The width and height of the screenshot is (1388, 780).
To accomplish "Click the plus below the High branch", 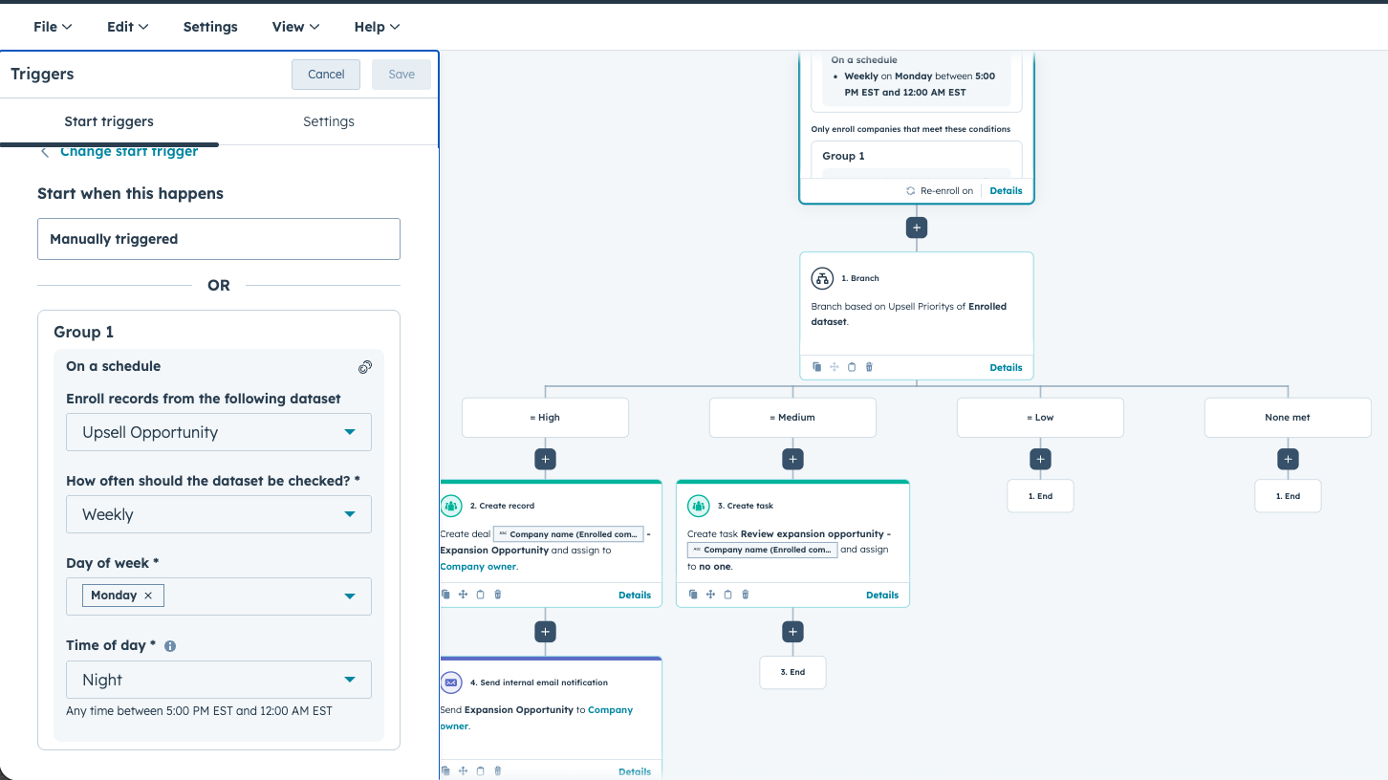I will click(545, 459).
